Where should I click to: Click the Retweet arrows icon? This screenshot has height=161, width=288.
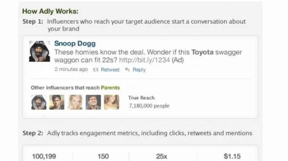95,70
